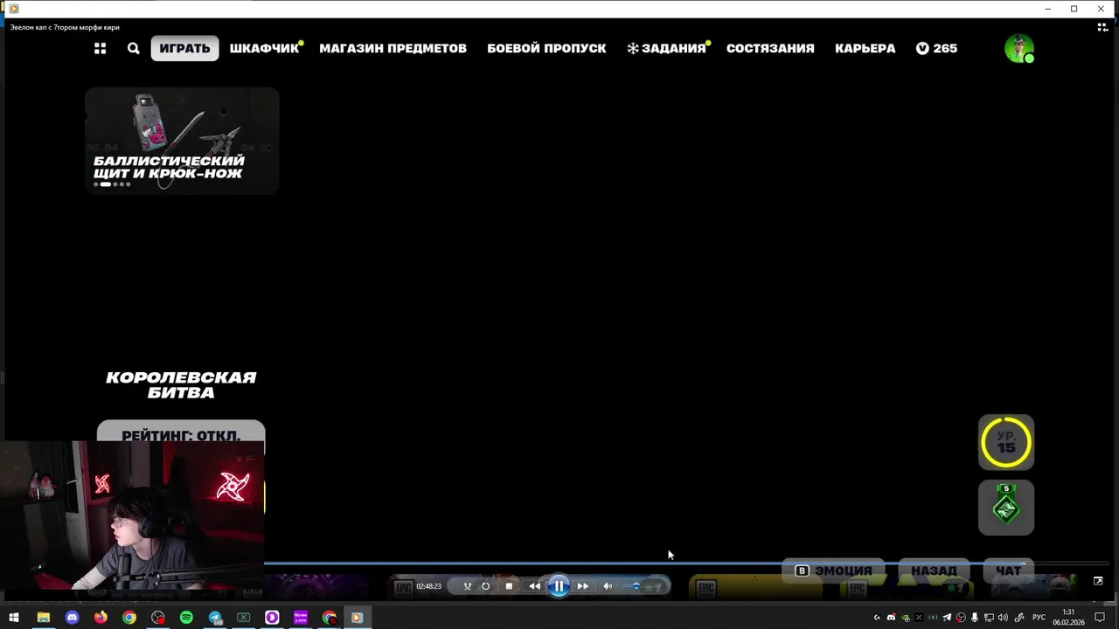1119x629 pixels.
Task: Open the СОСТЯЗАНИЯ tab
Action: pyautogui.click(x=770, y=48)
